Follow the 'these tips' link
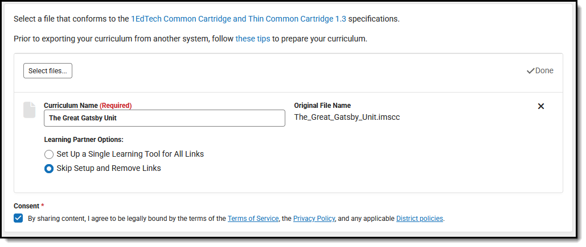The height and width of the screenshot is (247, 586). 253,39
